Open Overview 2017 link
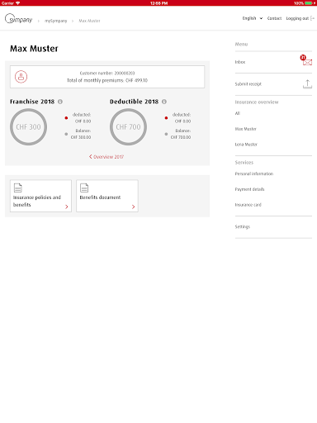317x423 pixels. click(x=106, y=157)
